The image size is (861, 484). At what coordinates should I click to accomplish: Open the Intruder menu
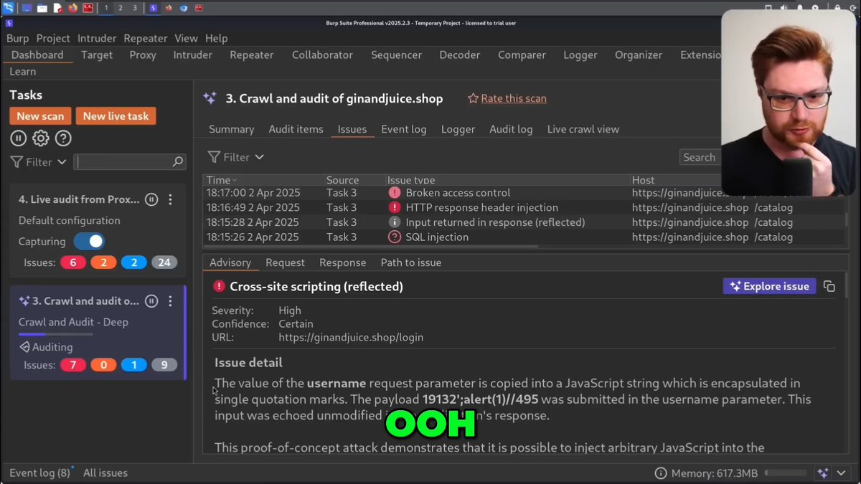(x=97, y=38)
